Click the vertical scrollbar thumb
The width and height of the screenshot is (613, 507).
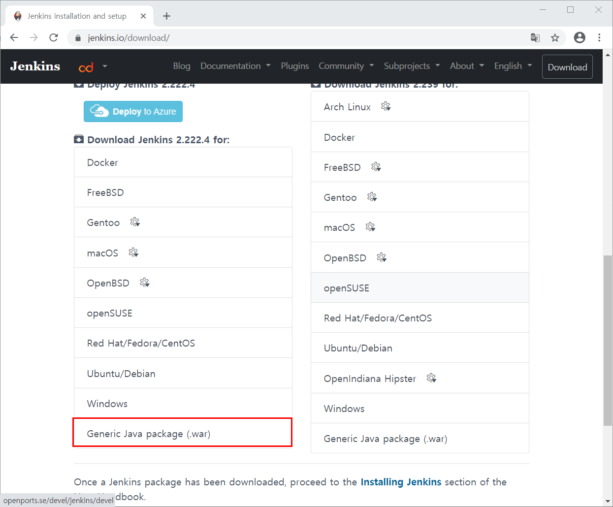click(608, 341)
